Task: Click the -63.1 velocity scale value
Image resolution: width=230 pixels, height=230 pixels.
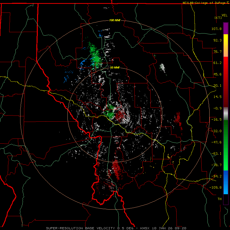Action: (x=216, y=154)
